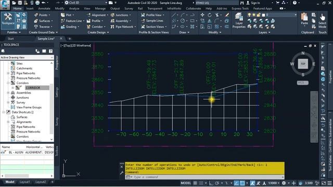
Task: Click the Customization menu icon in status bar
Action: coord(329,183)
